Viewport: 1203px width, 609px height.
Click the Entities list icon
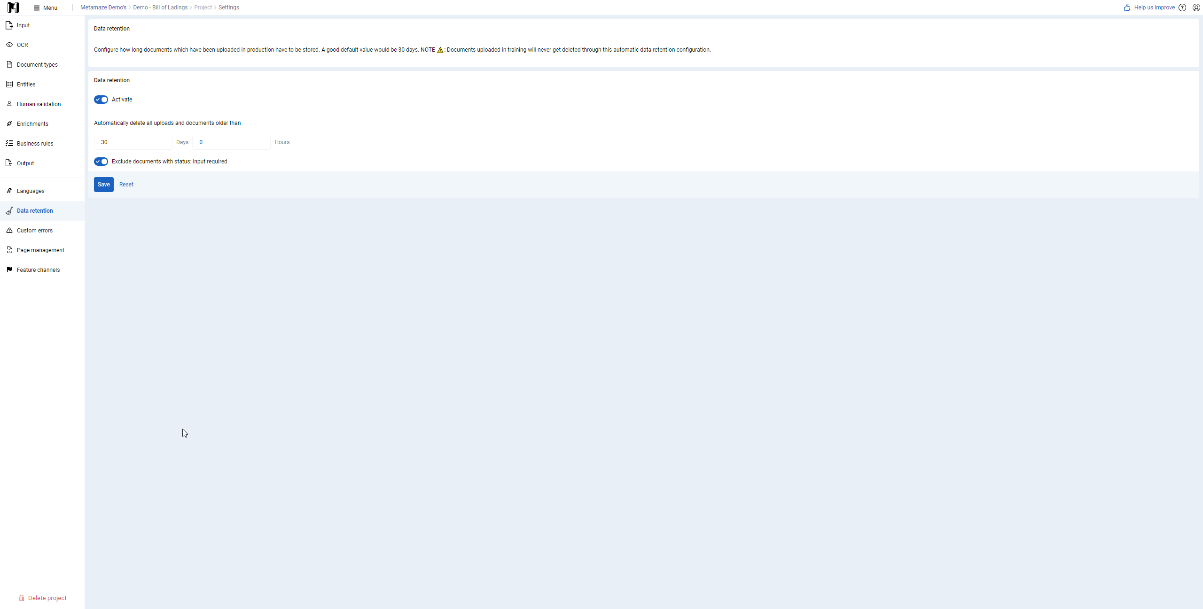(9, 85)
